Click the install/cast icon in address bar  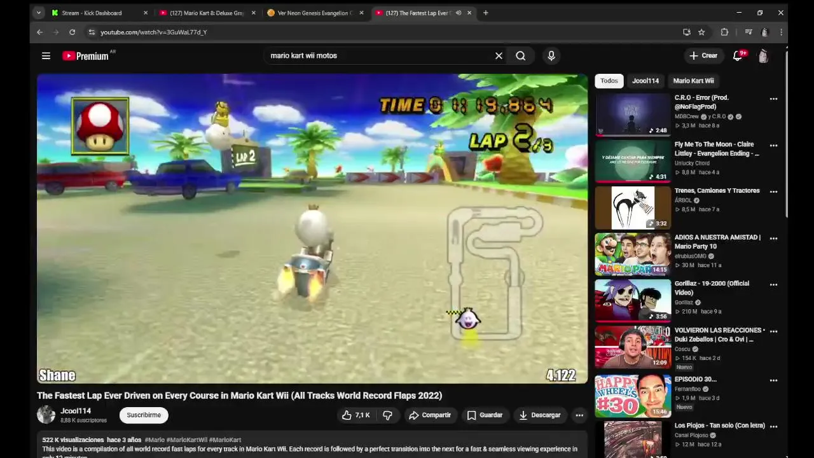pyautogui.click(x=686, y=32)
